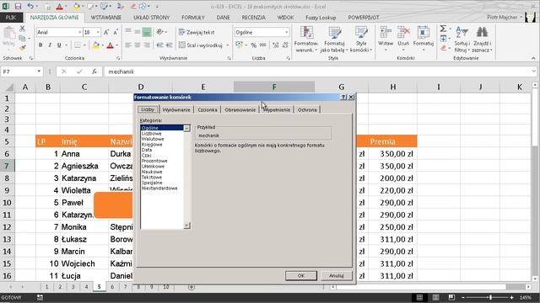
Task: Switch to WSTAWIANIE ribbon tab
Action: pyautogui.click(x=106, y=17)
